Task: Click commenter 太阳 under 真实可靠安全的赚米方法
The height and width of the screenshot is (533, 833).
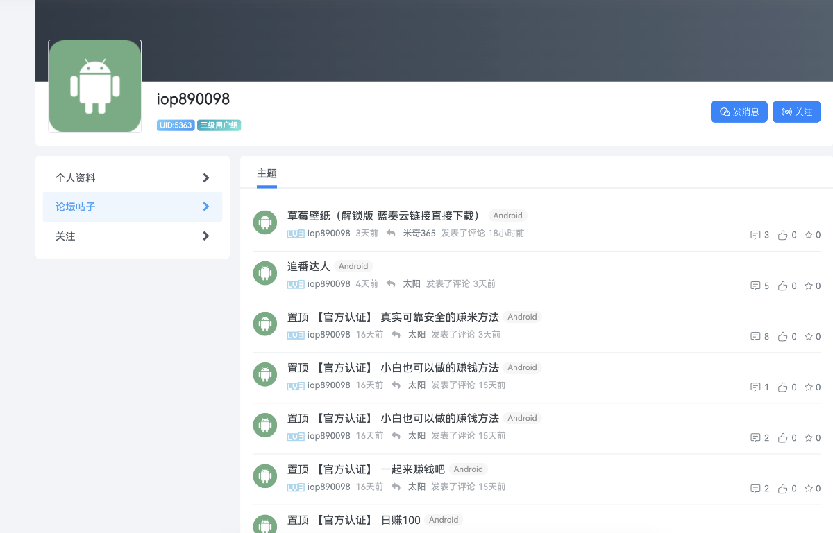Action: pyautogui.click(x=416, y=335)
